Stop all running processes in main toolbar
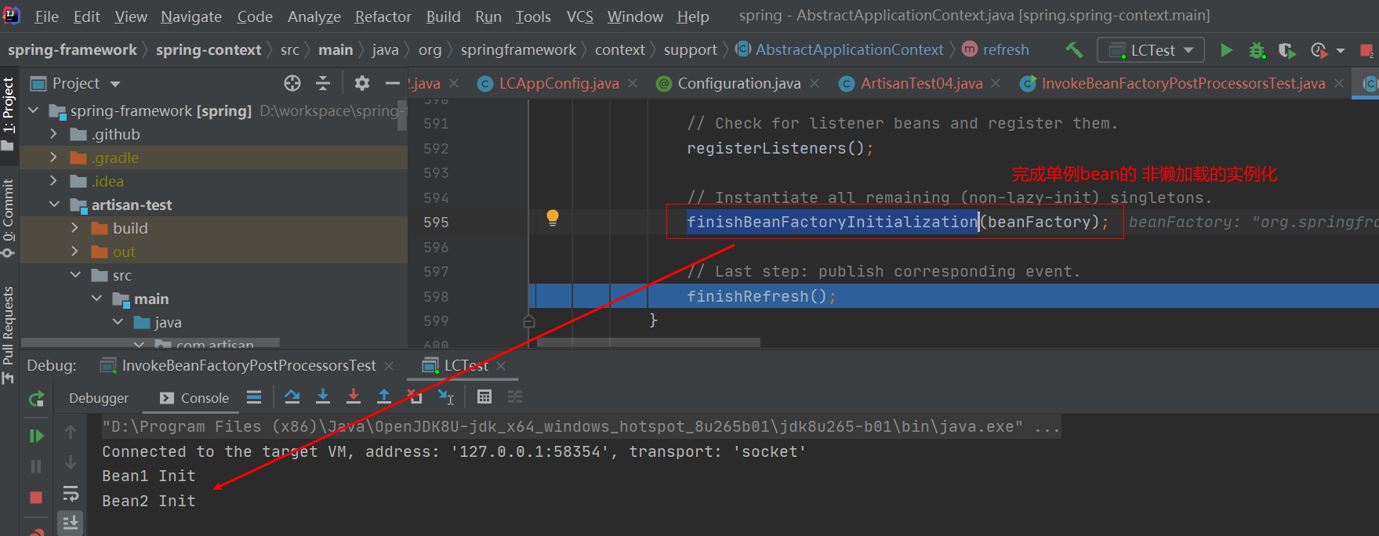Viewport: 1379px width, 536px height. tap(1366, 51)
